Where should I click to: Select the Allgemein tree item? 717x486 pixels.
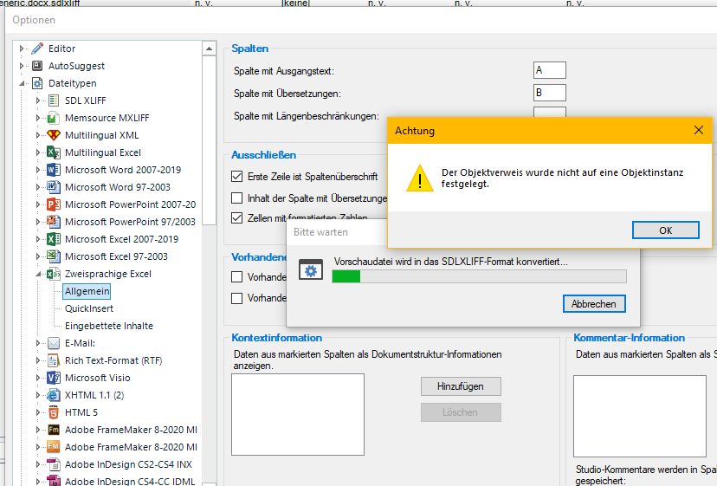(x=87, y=291)
